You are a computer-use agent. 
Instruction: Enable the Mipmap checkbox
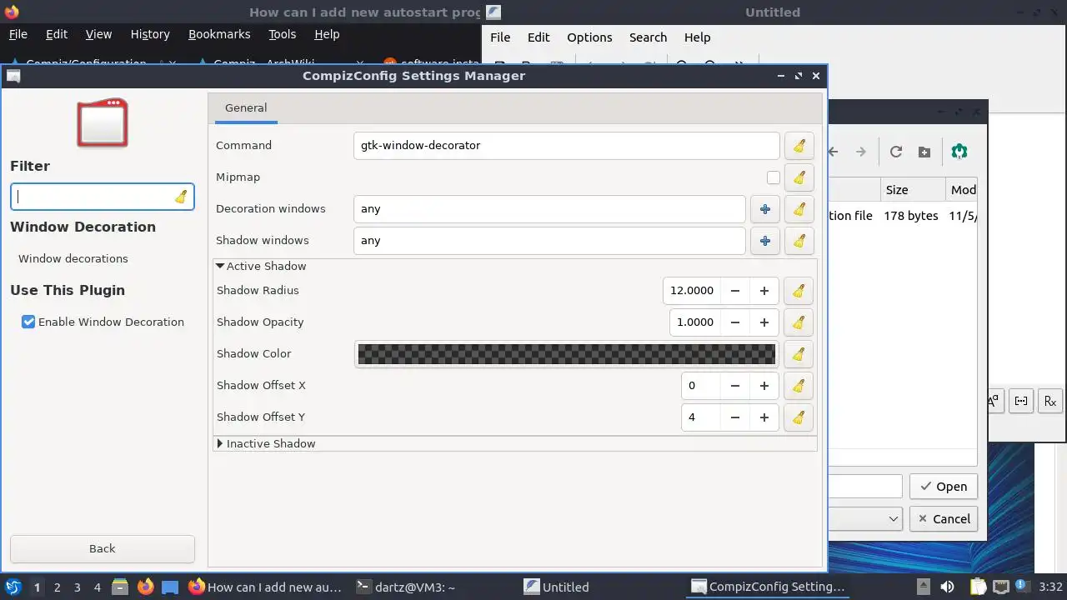tap(774, 177)
